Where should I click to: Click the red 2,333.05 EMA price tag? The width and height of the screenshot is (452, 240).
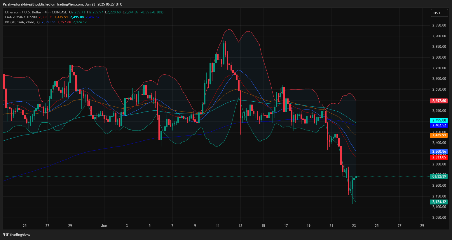tap(439, 157)
